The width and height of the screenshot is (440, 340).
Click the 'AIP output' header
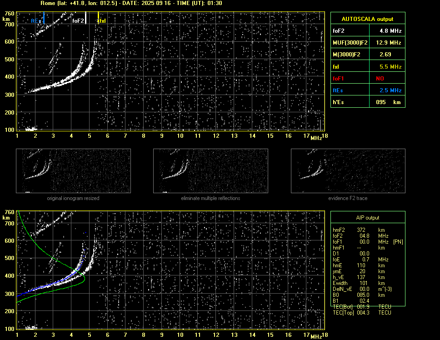tap(368, 218)
